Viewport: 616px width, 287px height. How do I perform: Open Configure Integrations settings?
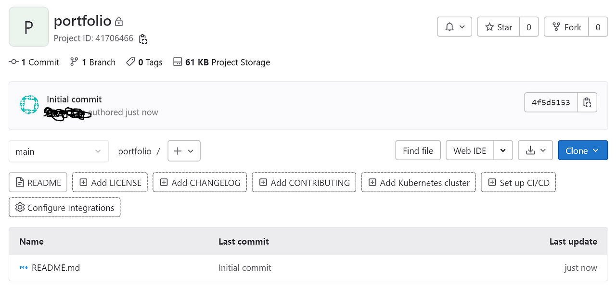[x=64, y=207]
